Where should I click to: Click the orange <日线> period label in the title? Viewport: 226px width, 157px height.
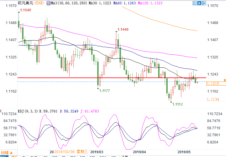pyautogui.click(x=39, y=3)
